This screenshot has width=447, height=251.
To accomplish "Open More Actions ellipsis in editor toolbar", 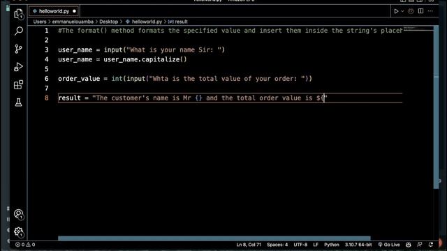I will pos(430,11).
